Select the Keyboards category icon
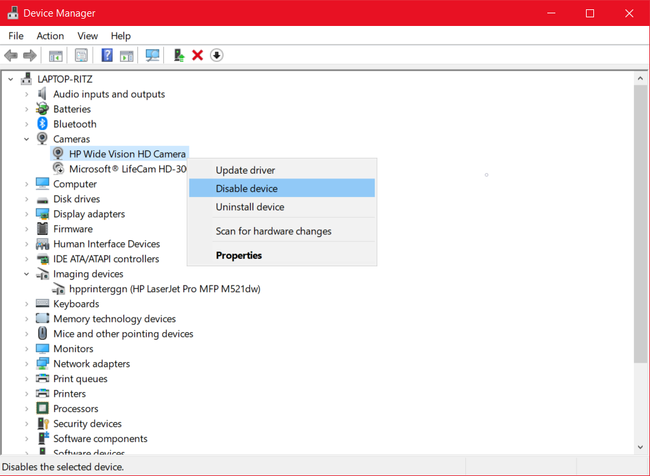This screenshot has height=476, width=650. point(42,304)
